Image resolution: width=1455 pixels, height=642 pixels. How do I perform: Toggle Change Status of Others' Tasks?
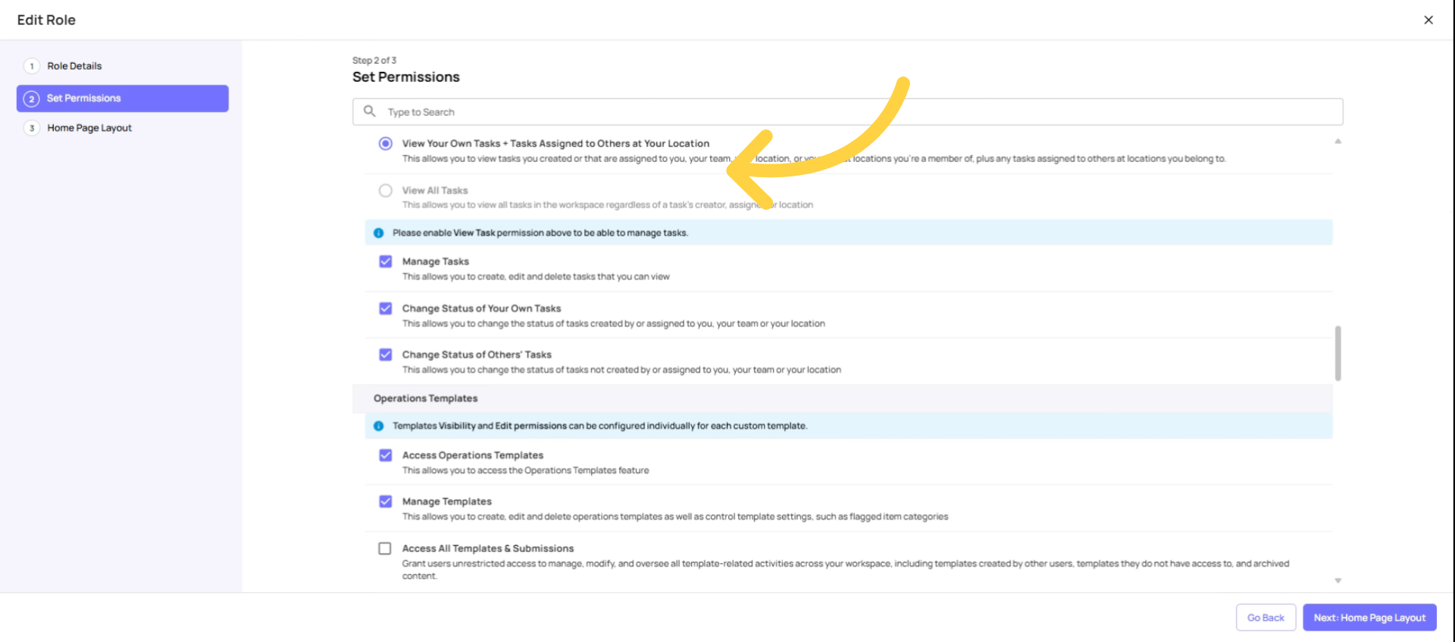pyautogui.click(x=386, y=354)
